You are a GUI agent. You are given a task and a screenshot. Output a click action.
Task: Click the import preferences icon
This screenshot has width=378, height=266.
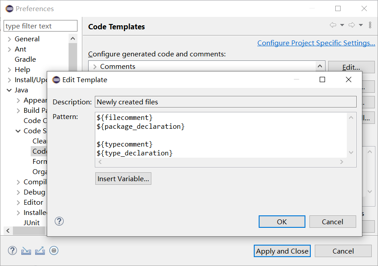26,250
